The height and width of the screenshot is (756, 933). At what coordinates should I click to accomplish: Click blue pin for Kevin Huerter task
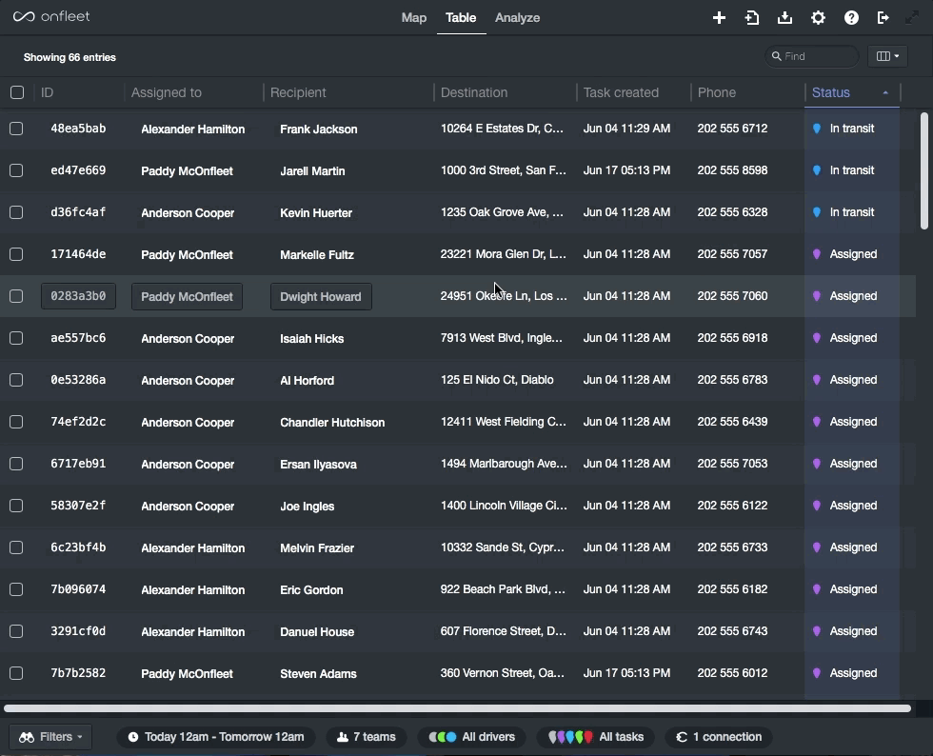click(817, 212)
